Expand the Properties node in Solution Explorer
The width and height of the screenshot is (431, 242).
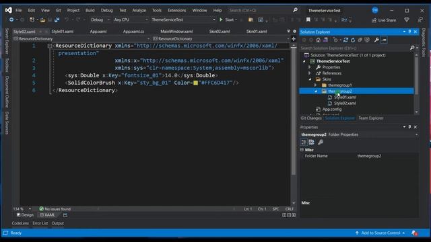(x=310, y=67)
